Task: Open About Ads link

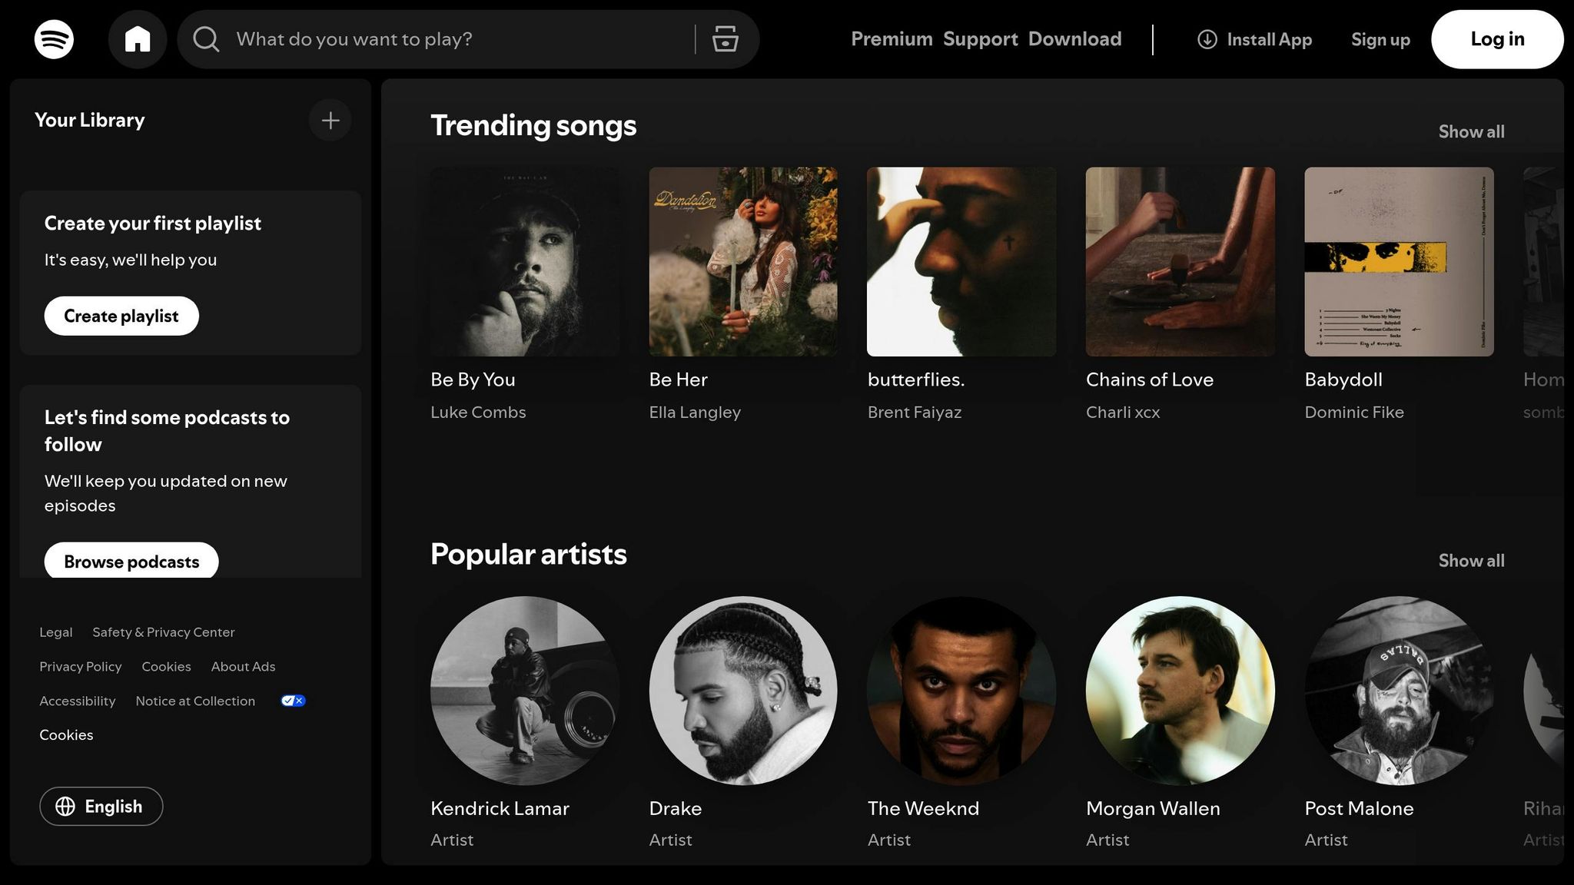Action: pyautogui.click(x=243, y=667)
